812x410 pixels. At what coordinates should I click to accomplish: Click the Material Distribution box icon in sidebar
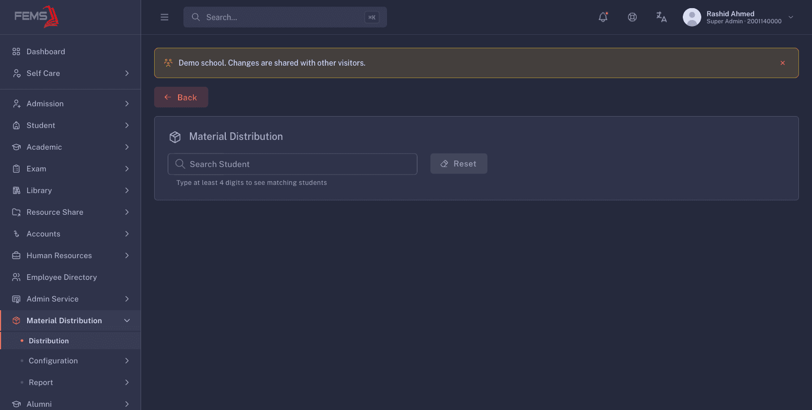[16, 321]
